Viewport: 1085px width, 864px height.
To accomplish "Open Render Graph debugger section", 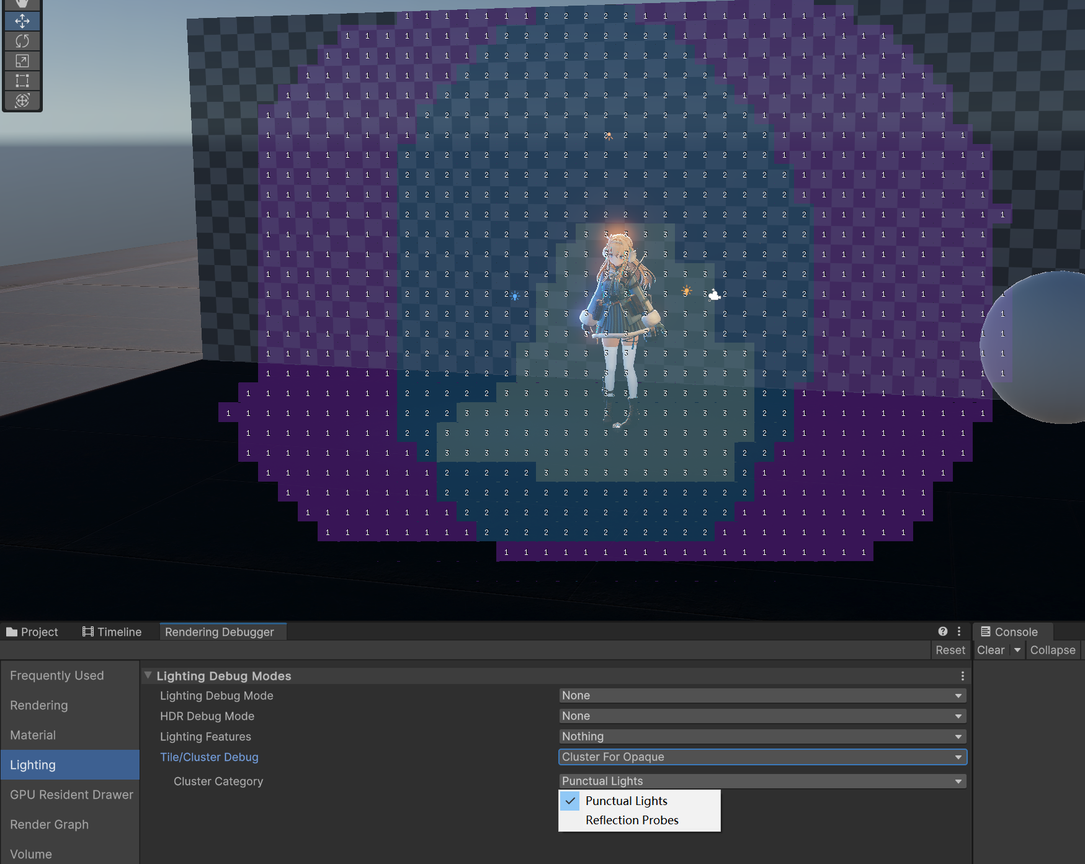I will [x=69, y=824].
